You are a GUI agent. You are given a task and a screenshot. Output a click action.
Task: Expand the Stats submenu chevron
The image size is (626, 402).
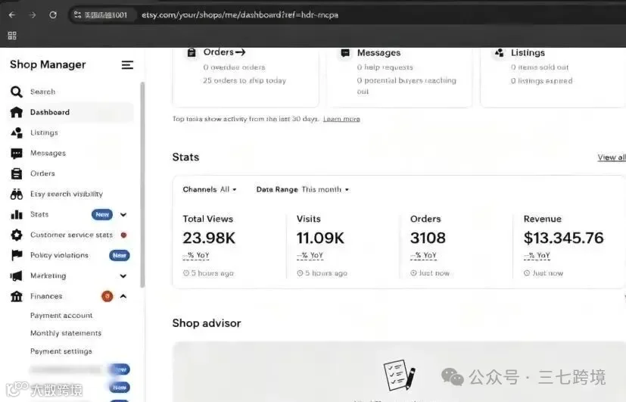click(123, 215)
